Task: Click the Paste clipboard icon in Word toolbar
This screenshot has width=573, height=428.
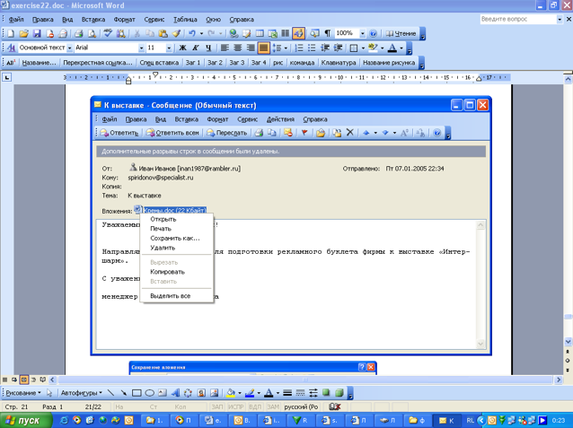Action: [163, 33]
